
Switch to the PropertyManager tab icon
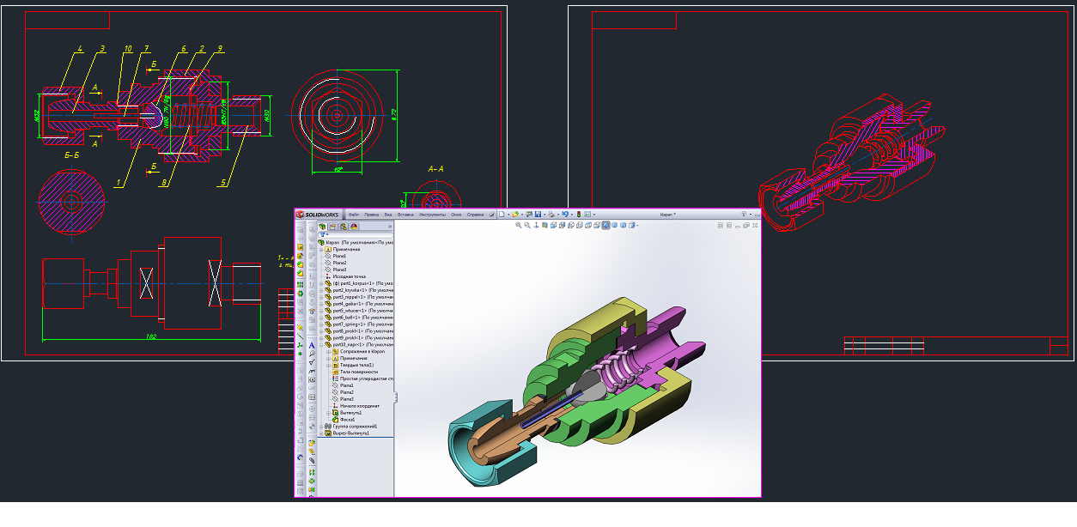point(332,227)
